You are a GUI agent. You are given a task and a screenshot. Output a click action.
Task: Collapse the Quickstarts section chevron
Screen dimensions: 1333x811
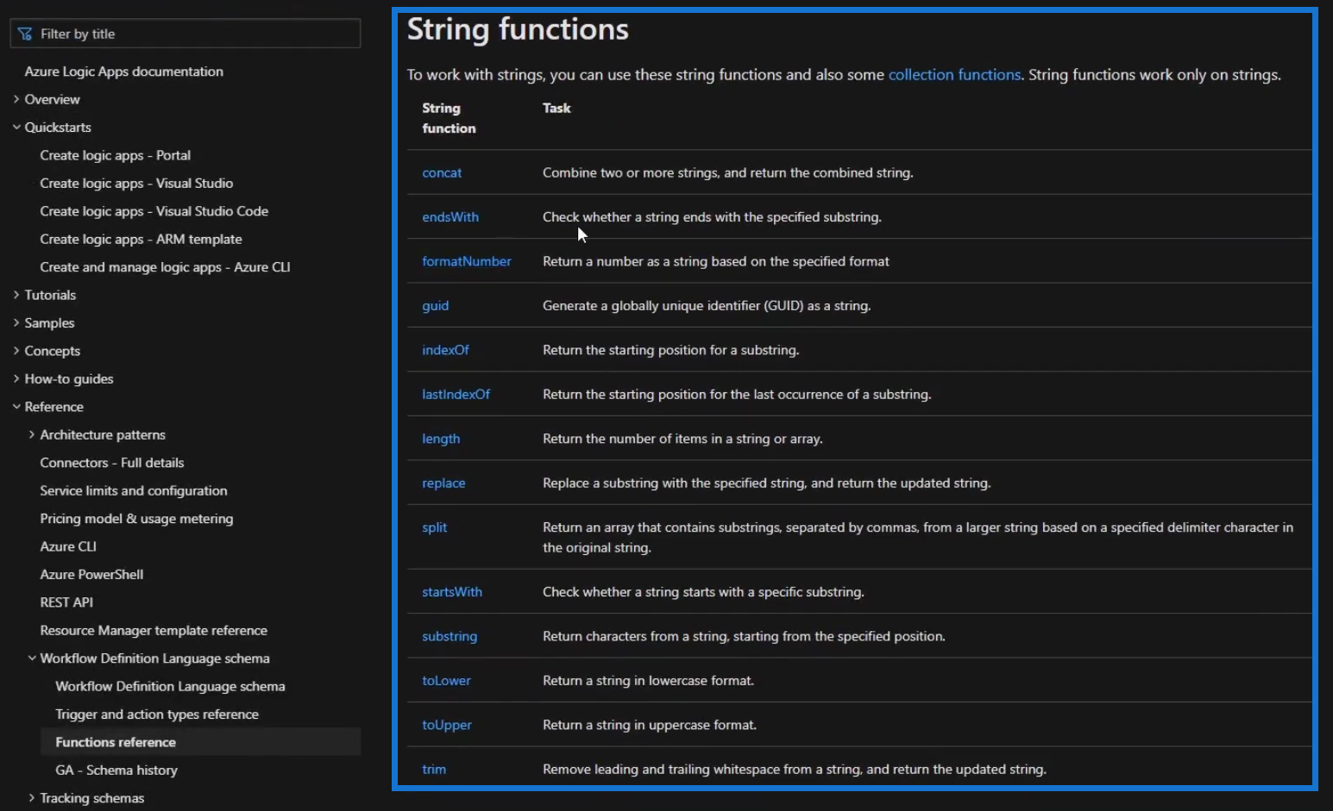tap(16, 127)
